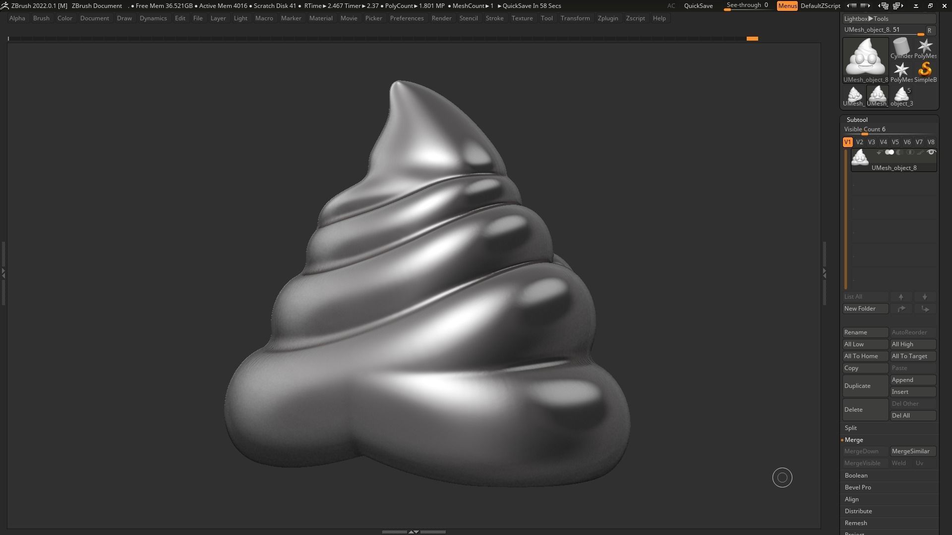Click the move-out-of-folder arrow icon
The width and height of the screenshot is (952, 535).
pos(925,309)
